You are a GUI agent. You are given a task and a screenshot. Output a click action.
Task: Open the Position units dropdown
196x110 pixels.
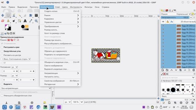14,67
